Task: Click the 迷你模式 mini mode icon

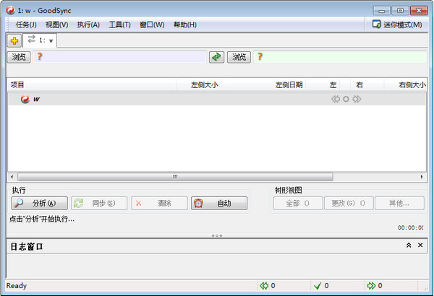Action: (376, 25)
